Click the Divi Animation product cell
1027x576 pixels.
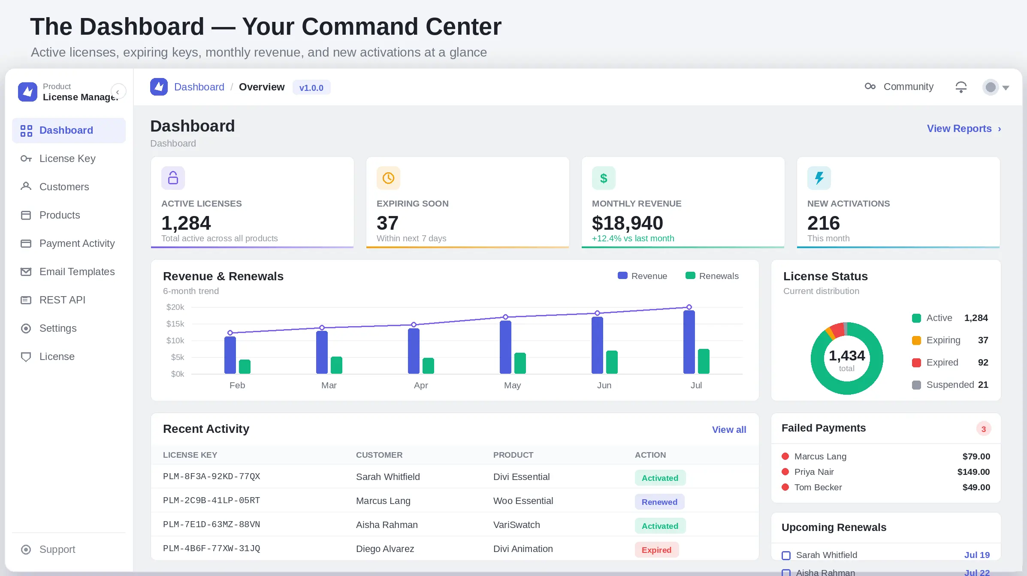coord(523,549)
